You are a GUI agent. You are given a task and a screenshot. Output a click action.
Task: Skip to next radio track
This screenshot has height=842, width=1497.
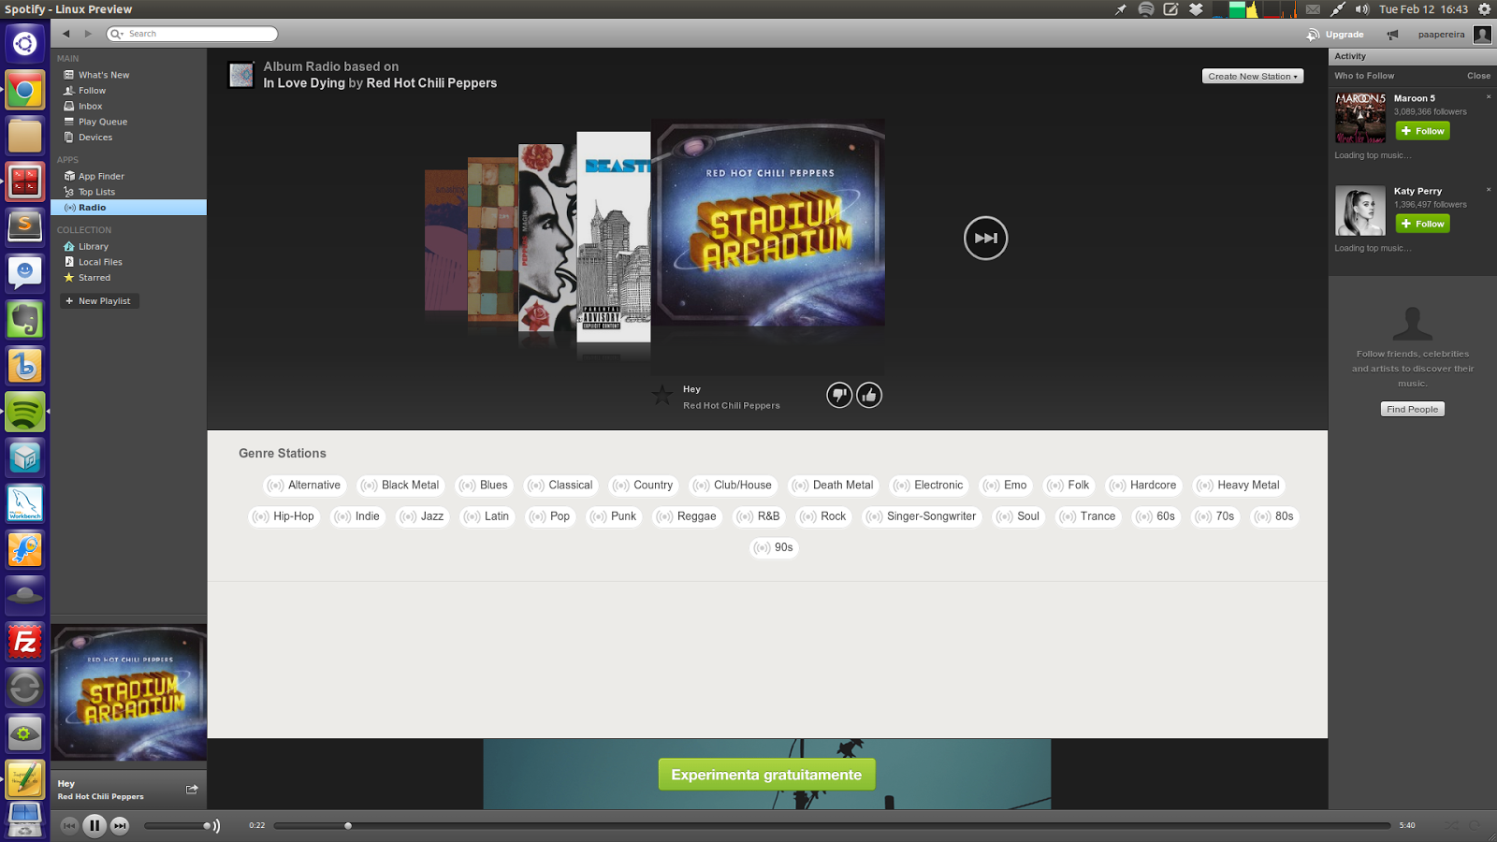tap(985, 238)
